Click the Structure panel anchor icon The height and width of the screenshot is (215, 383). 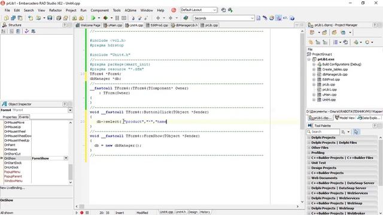coord(26,31)
